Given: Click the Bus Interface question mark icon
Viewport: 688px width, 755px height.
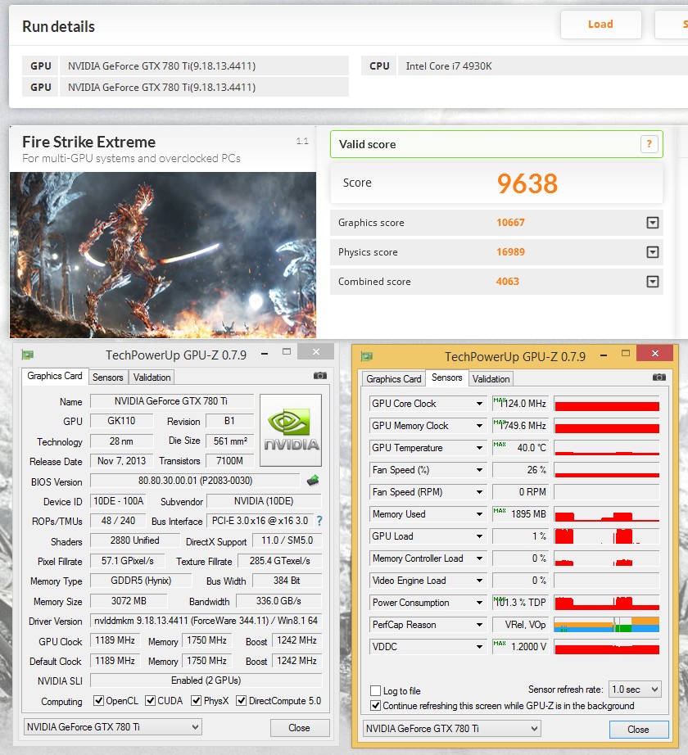Looking at the screenshot, I should (x=319, y=521).
